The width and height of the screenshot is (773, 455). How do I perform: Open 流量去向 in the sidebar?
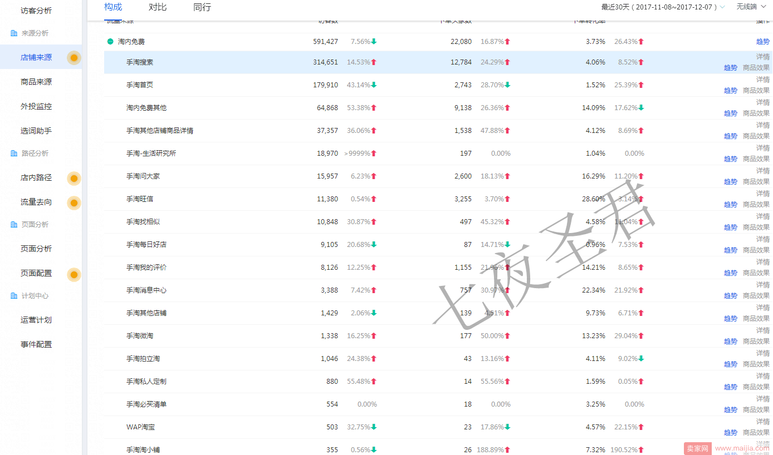point(36,202)
